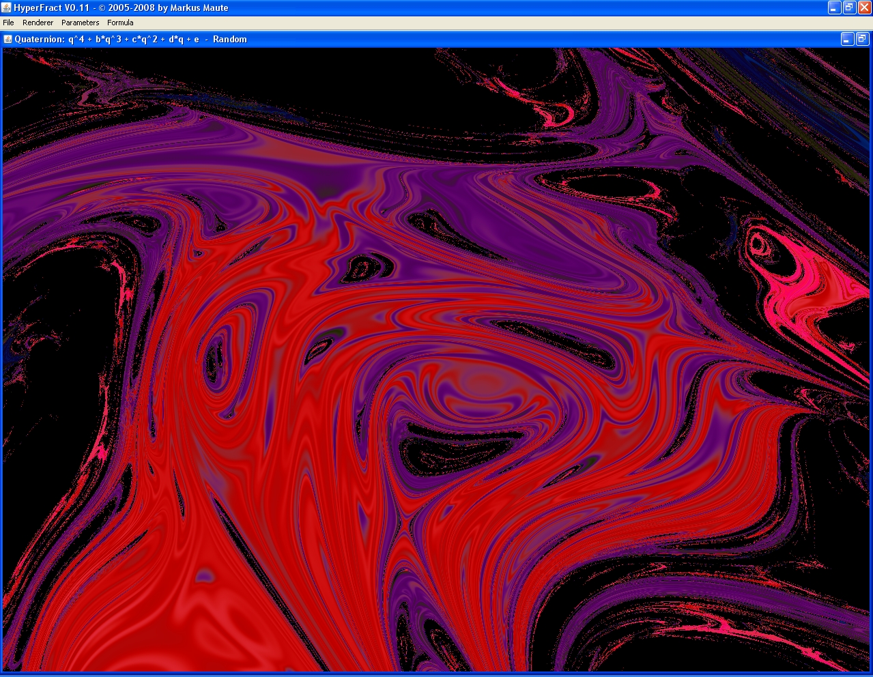Click empty menu bar area right of Formula
The width and height of the screenshot is (873, 677).
[x=478, y=23]
